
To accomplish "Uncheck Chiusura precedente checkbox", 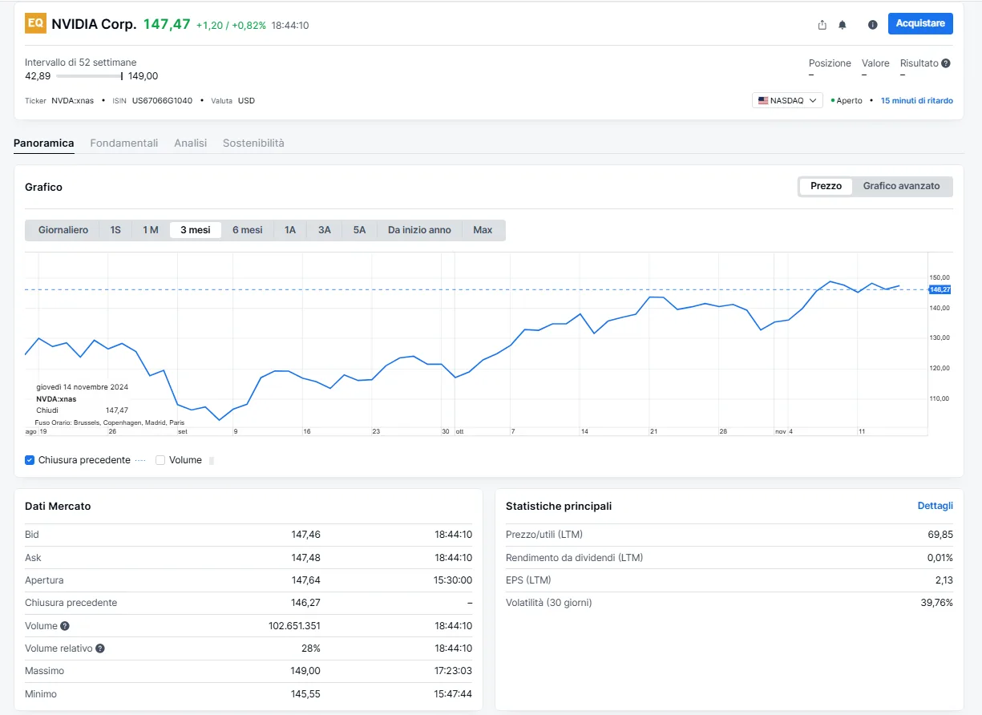I will 30,460.
